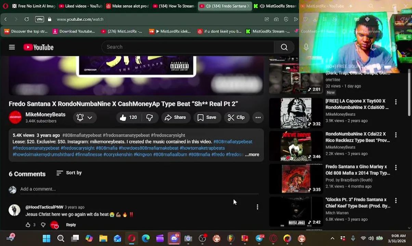Open the YouTube hamburger guide menu
Image resolution: width=412 pixels, height=246 pixels.
(12, 47)
